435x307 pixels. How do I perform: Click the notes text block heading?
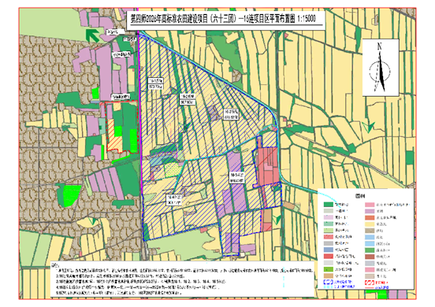pos(54,265)
